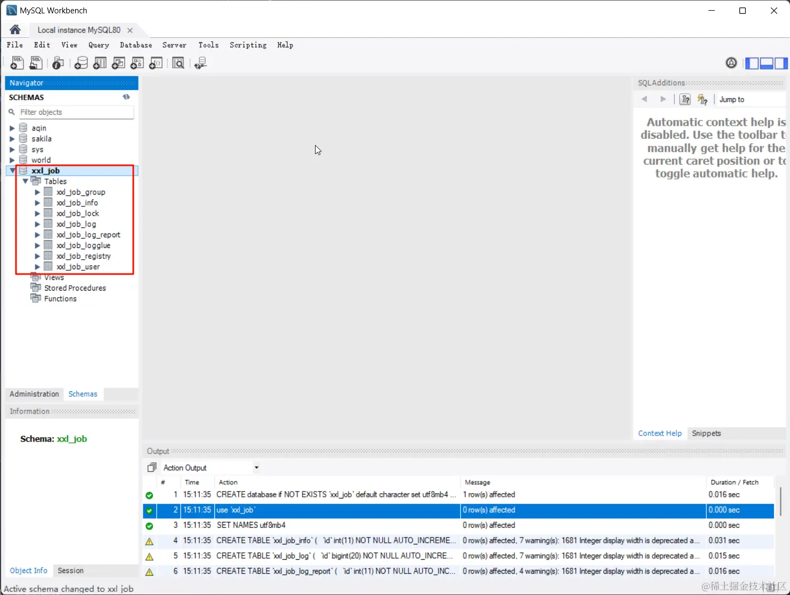Click the sakila database icon
This screenshot has width=790, height=595.
click(23, 139)
